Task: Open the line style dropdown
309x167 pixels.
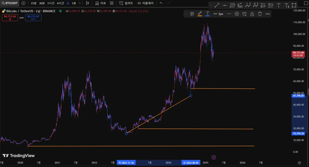Action: 229,14
